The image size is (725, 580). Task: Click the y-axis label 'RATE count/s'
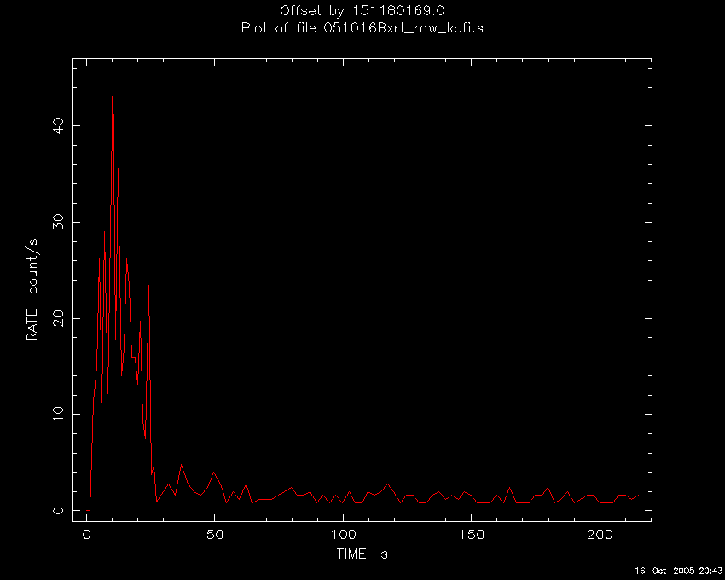[32, 290]
